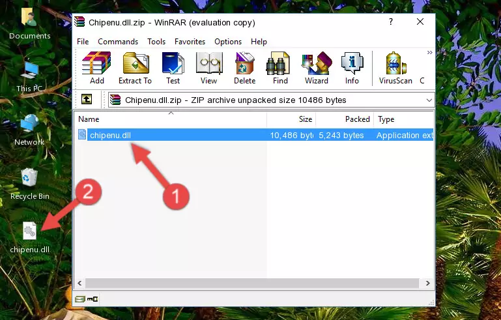Click the Application extension type cell
The image size is (501, 320).
(405, 135)
